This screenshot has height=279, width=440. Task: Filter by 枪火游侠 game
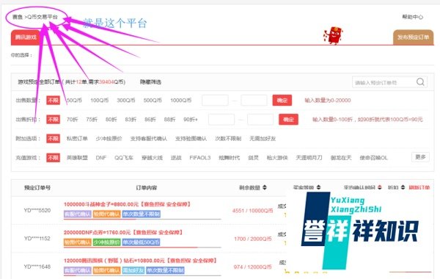(x=277, y=158)
